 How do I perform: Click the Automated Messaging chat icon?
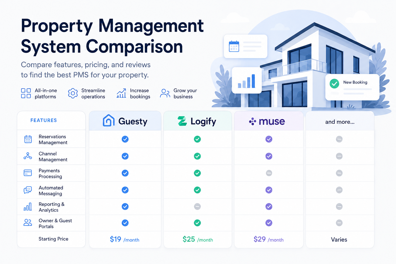pyautogui.click(x=28, y=190)
